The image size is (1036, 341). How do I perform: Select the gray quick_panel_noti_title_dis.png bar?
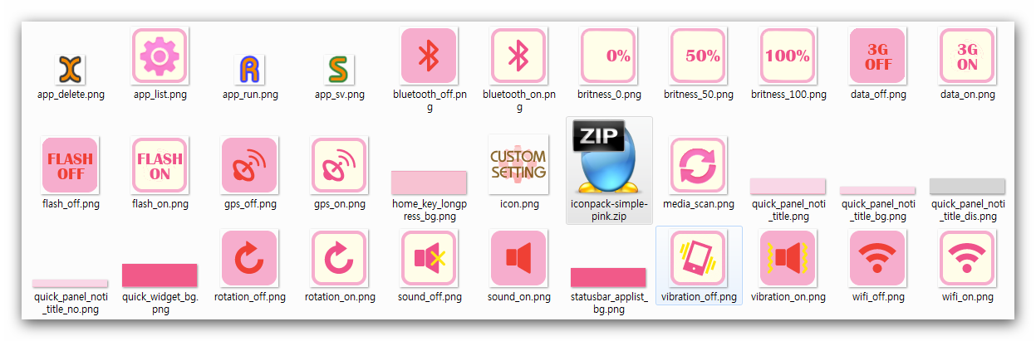967,186
